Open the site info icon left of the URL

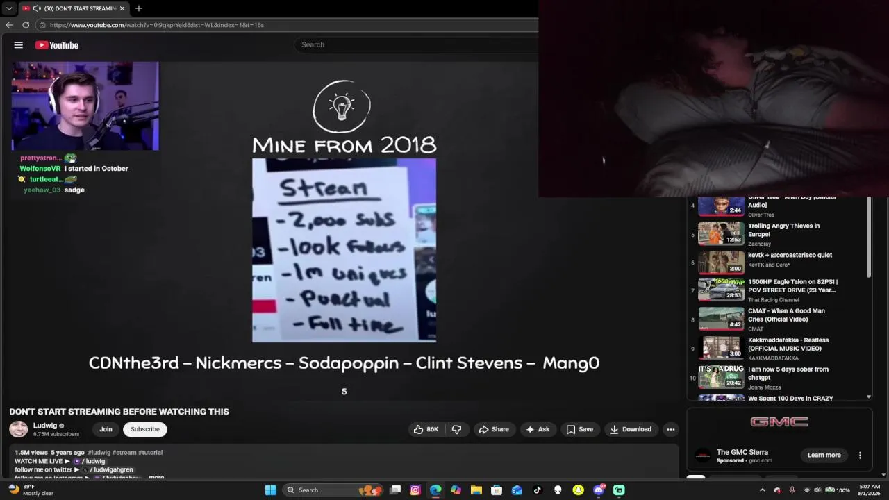click(x=42, y=25)
